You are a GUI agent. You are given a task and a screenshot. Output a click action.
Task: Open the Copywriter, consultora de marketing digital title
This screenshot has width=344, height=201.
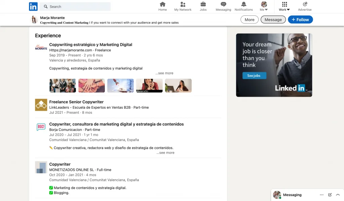point(117,124)
